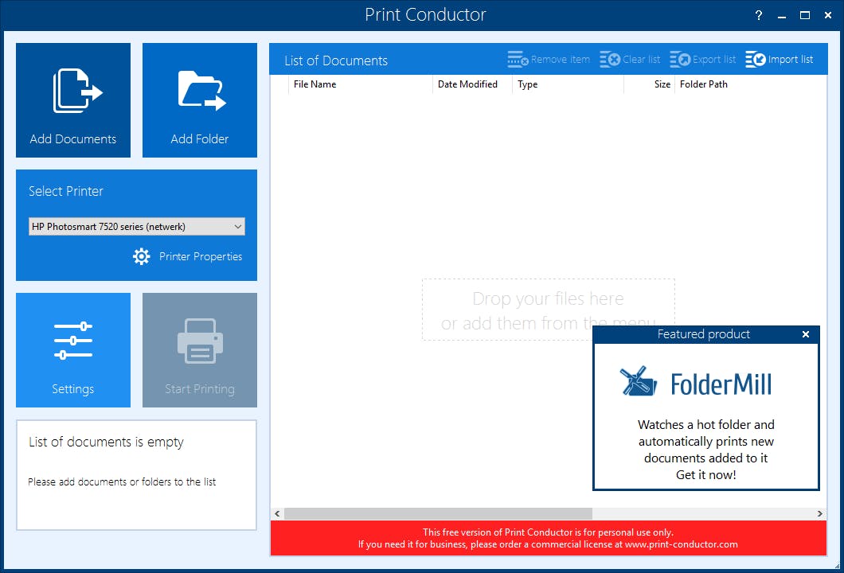Click the horizontal scrollbar right arrow
Screen dimensions: 844x573
(820, 513)
